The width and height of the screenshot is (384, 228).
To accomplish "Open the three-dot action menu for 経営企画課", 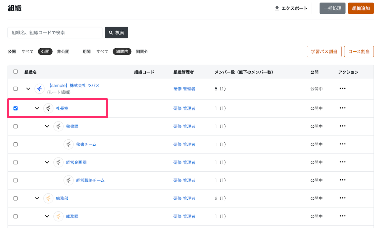I will pyautogui.click(x=343, y=162).
